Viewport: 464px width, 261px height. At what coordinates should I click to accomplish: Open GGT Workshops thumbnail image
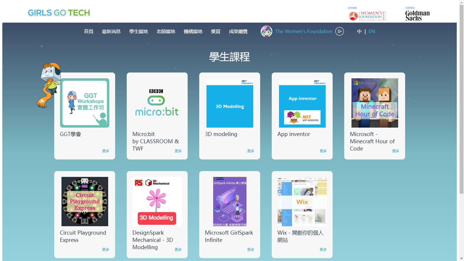85,103
